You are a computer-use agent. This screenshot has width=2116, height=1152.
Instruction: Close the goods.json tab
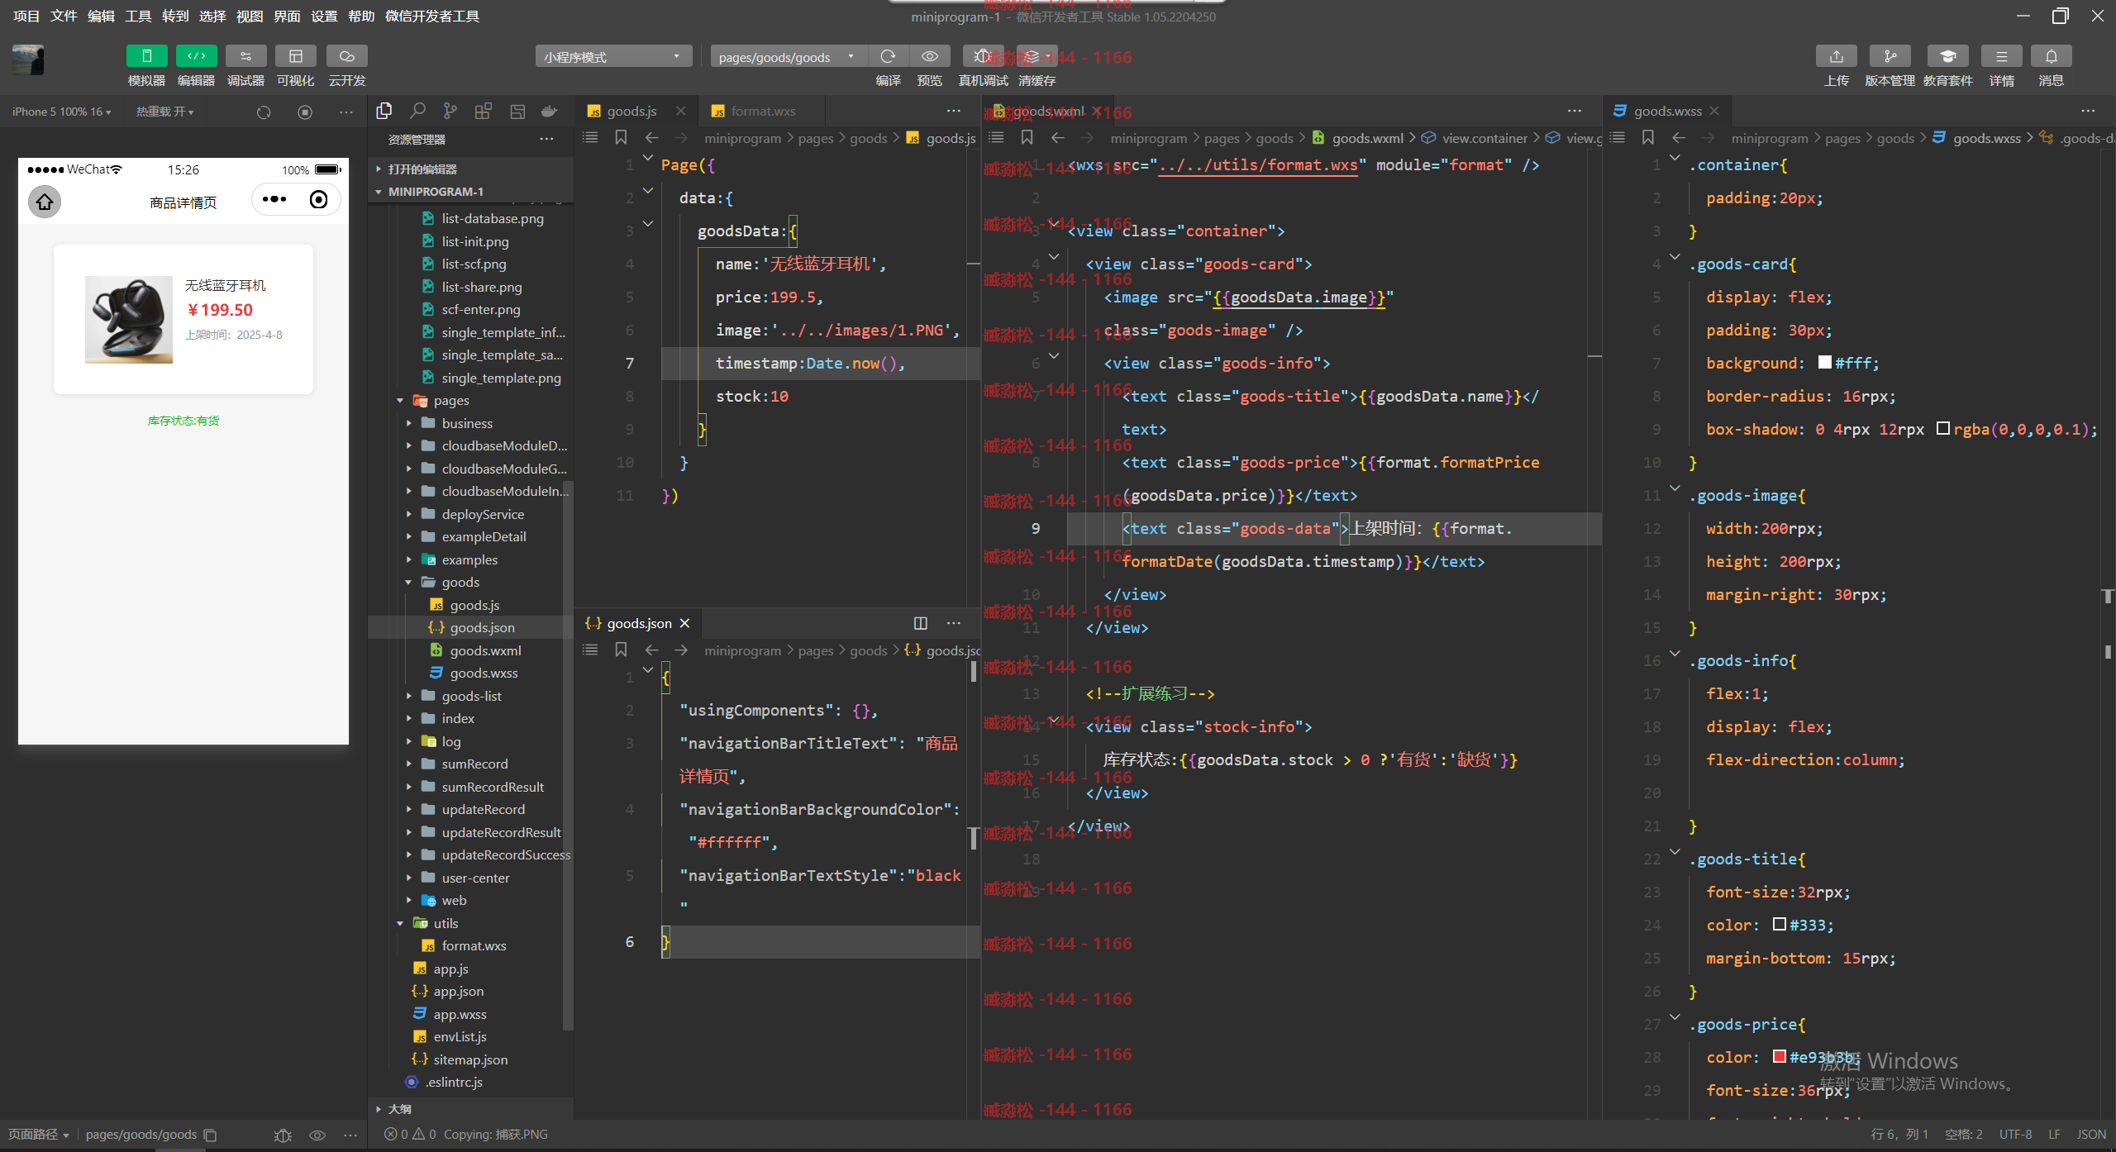point(684,623)
